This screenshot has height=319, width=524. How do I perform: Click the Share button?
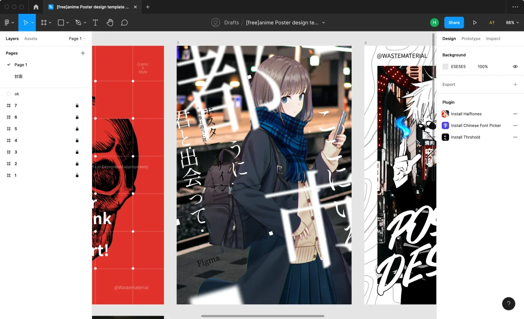(454, 23)
